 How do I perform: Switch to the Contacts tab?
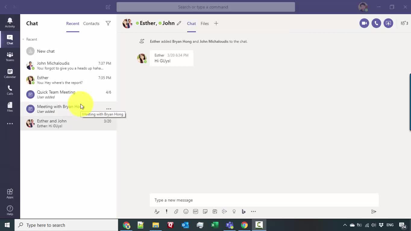(91, 23)
